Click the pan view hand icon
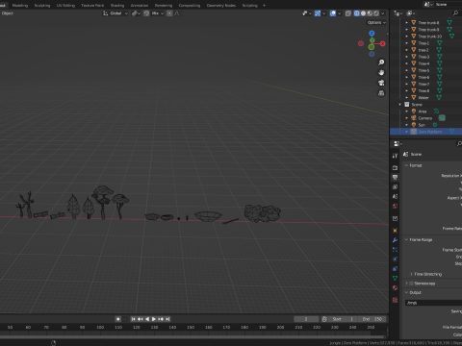This screenshot has width=462, height=346. (381, 73)
